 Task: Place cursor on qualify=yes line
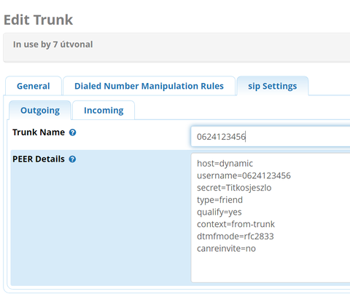(219, 212)
